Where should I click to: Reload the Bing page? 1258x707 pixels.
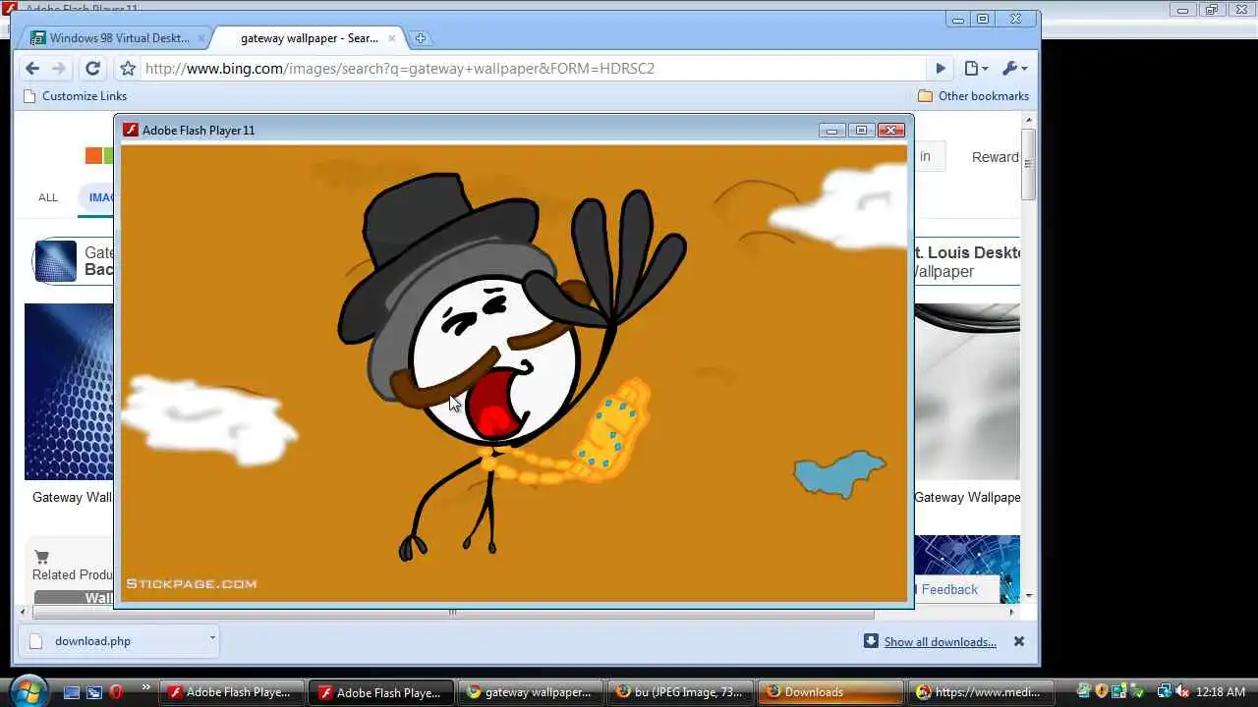[x=92, y=68]
